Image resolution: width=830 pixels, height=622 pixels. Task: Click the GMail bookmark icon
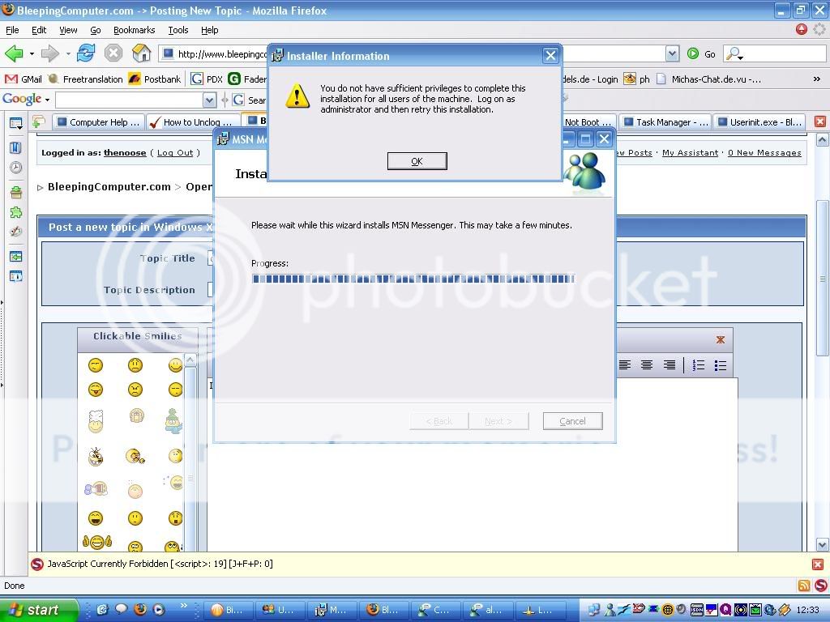point(11,79)
